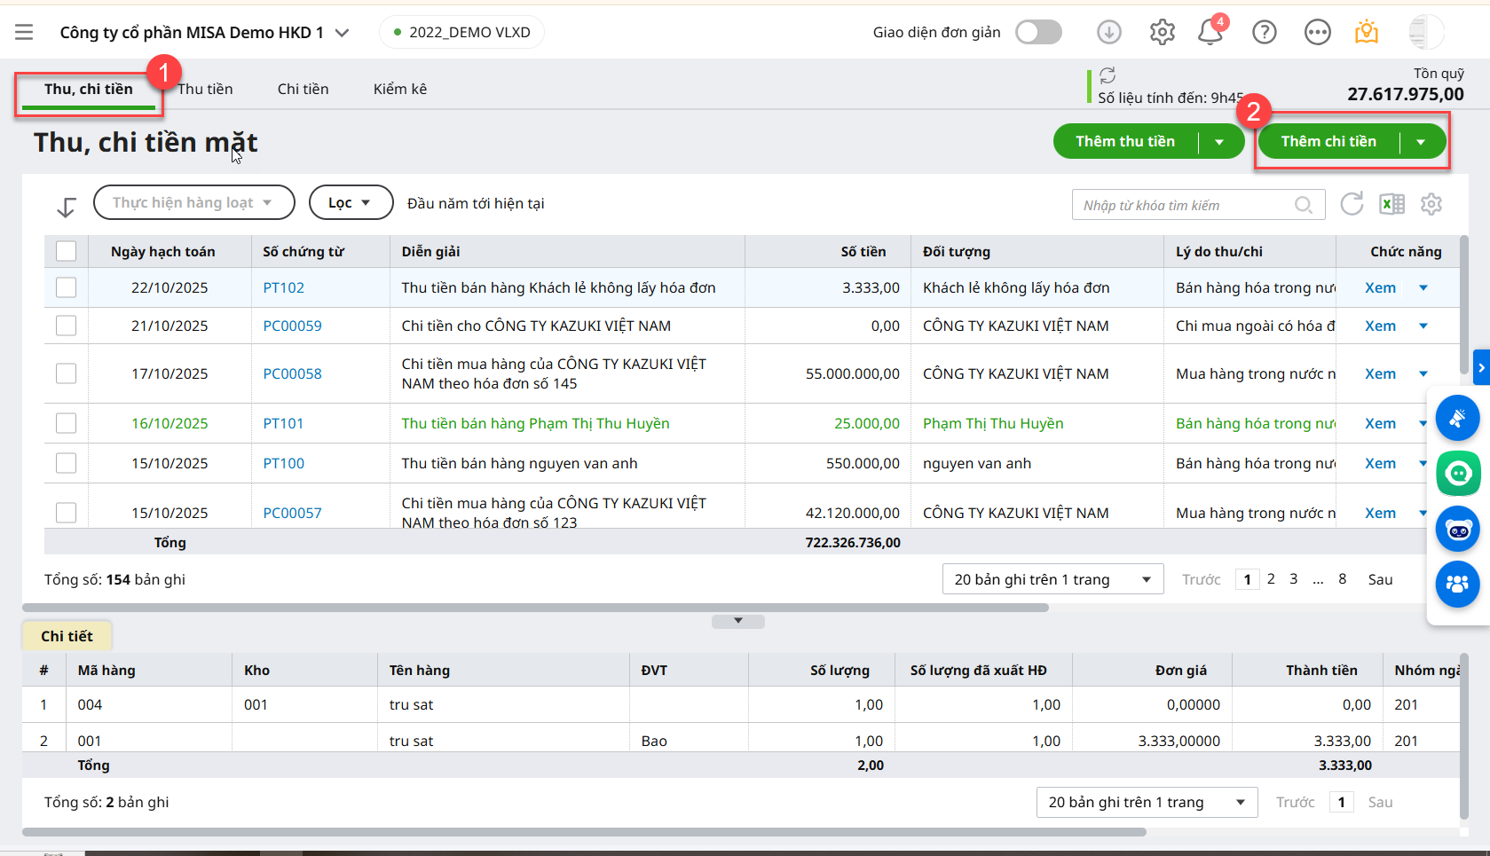Toggle the Giao diện đơn giản switch

pos(1038,33)
